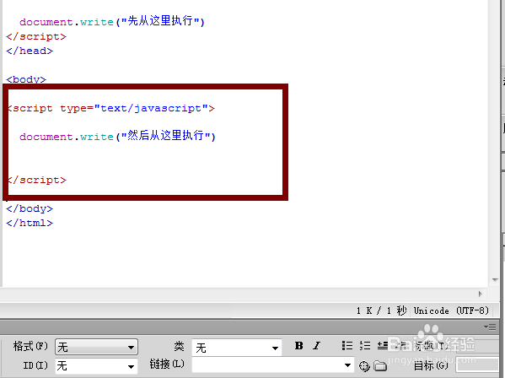Viewport: 505px width, 378px height.
Task: Click the vertical scrollbar down arrow
Action: [x=495, y=280]
